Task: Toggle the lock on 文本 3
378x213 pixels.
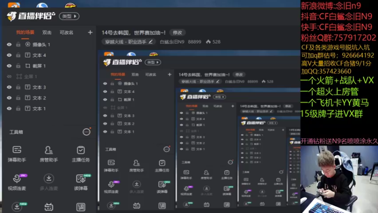Action: click(x=18, y=87)
